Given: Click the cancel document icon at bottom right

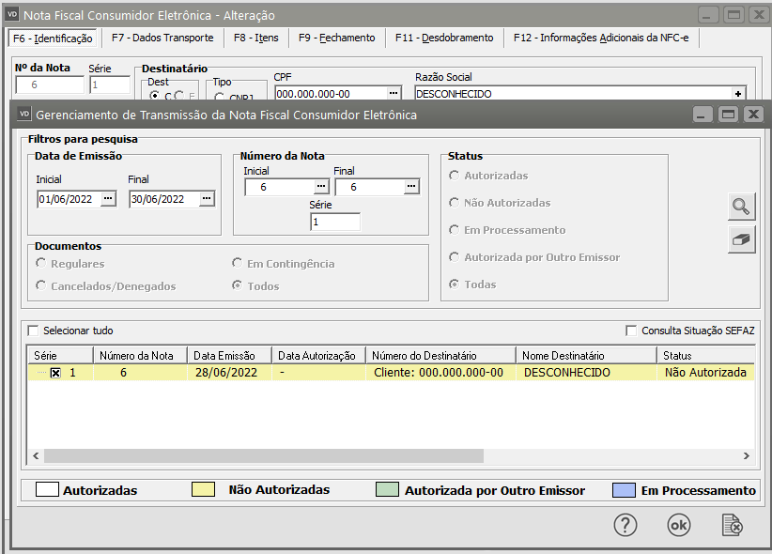Looking at the screenshot, I should pos(733,525).
